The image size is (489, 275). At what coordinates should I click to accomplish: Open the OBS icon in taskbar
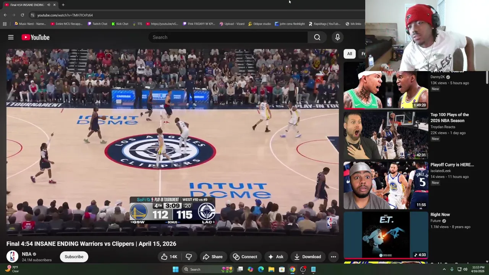click(x=303, y=269)
